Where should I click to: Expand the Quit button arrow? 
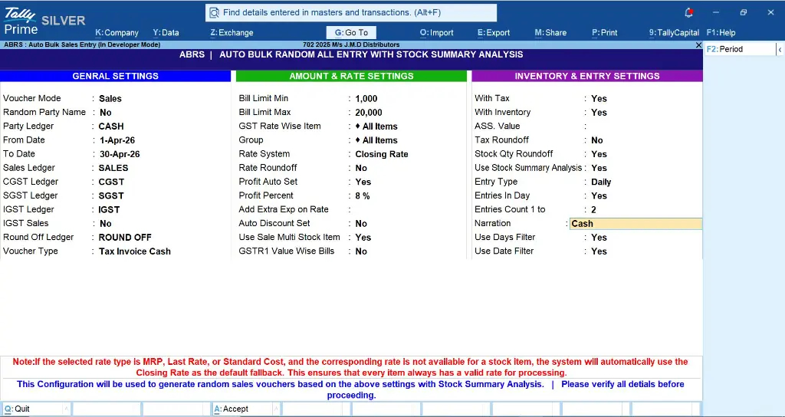[x=66, y=409]
